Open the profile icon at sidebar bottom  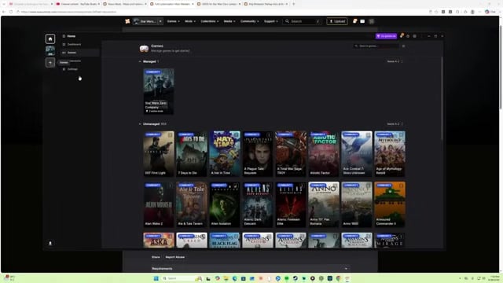pos(50,244)
